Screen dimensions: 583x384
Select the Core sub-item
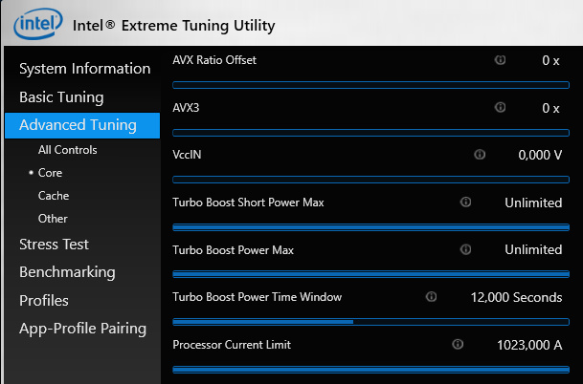pos(50,173)
